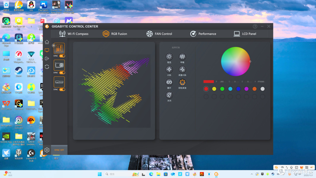Switch to the FAN Control tab
316x178 pixels.
159,34
